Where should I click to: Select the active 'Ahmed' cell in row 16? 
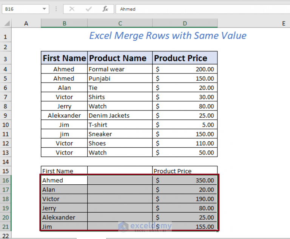(64, 180)
